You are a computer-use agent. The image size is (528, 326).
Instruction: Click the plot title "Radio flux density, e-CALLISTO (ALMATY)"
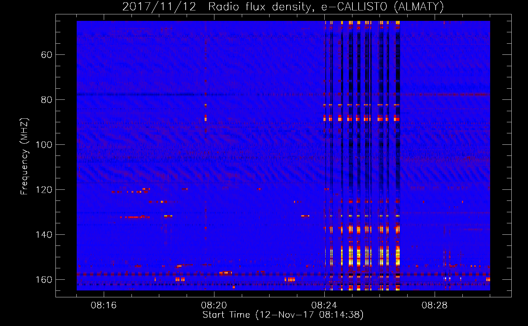pyautogui.click(x=326, y=7)
